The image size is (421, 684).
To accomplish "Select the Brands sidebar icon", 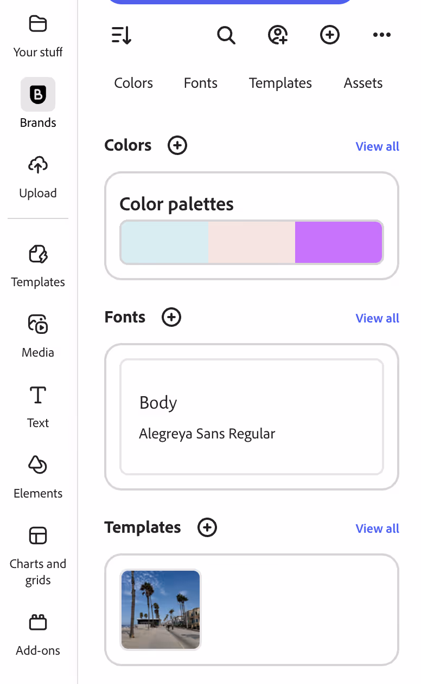I will click(x=38, y=95).
